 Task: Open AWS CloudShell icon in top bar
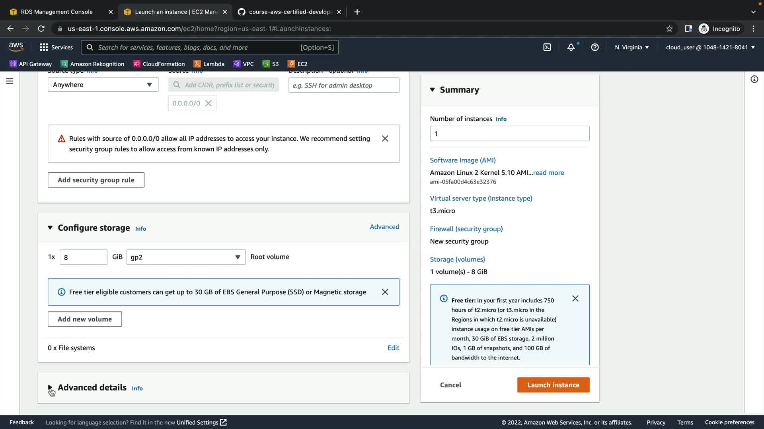tap(547, 47)
